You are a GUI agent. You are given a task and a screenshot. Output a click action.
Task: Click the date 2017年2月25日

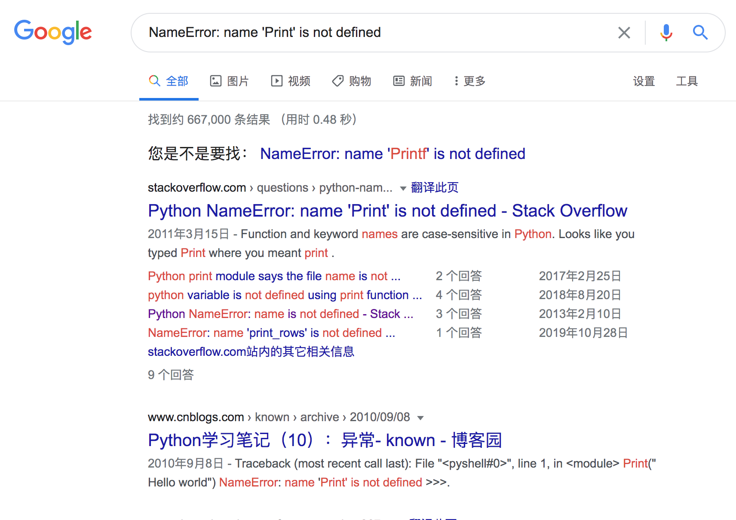click(x=580, y=276)
